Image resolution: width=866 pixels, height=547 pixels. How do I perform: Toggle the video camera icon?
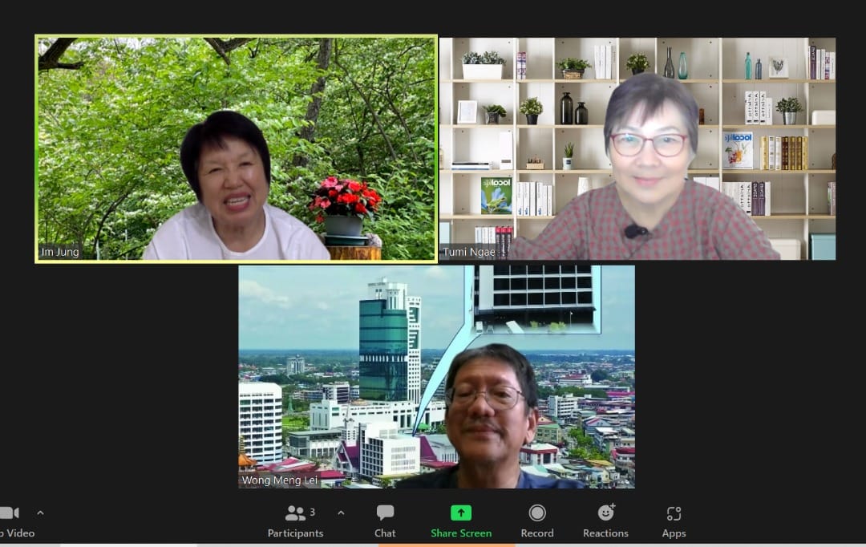pos(9,513)
